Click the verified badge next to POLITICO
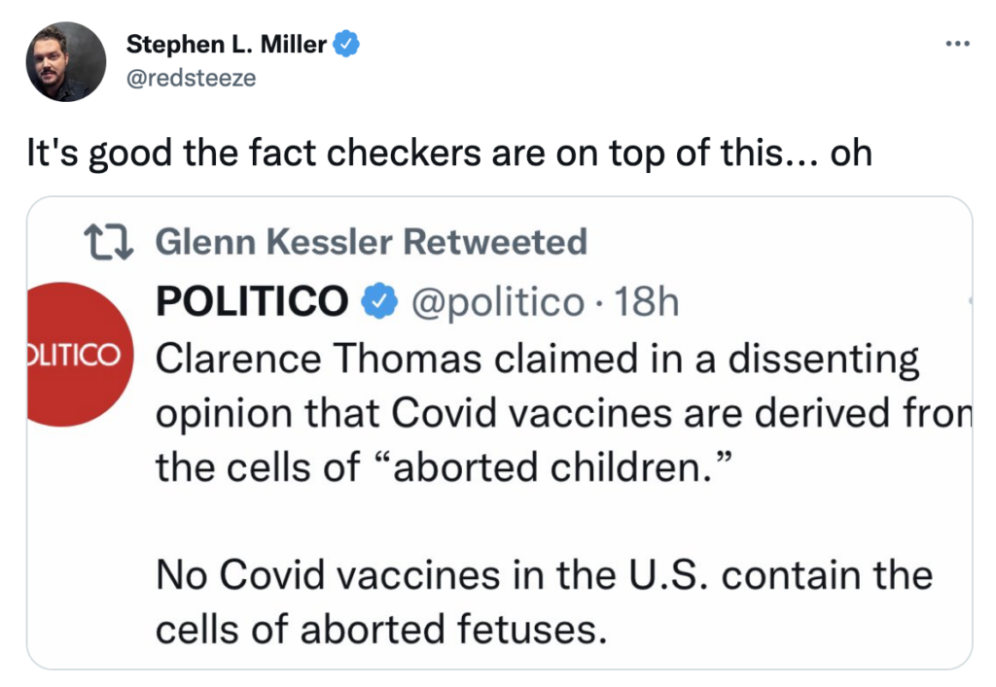This screenshot has width=996, height=687. [x=378, y=302]
